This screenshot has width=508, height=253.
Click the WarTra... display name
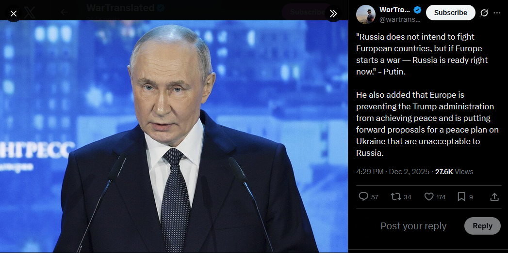(x=394, y=10)
